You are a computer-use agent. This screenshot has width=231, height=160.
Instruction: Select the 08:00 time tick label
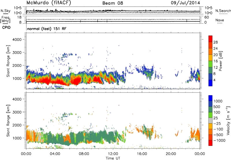84,154
